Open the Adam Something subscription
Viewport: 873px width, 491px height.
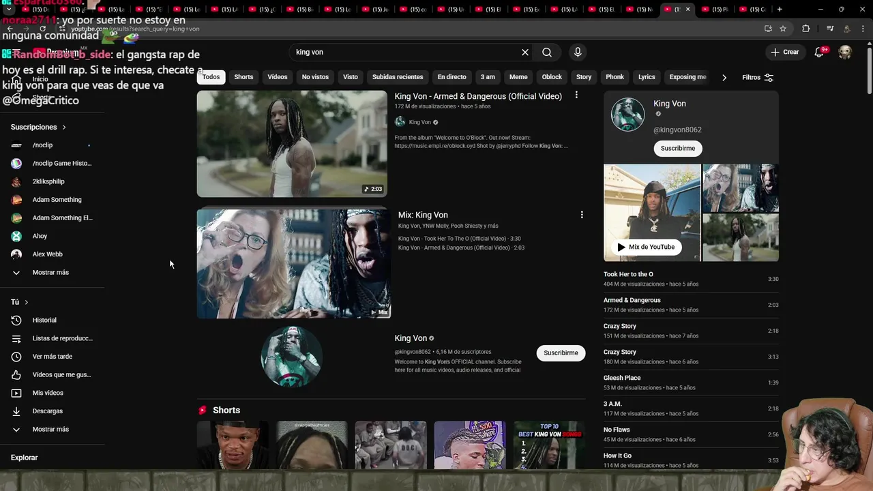52,200
